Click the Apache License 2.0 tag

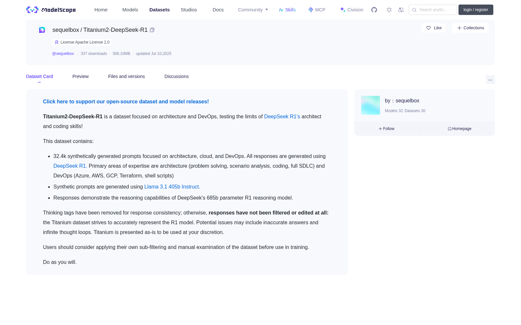coord(82,42)
